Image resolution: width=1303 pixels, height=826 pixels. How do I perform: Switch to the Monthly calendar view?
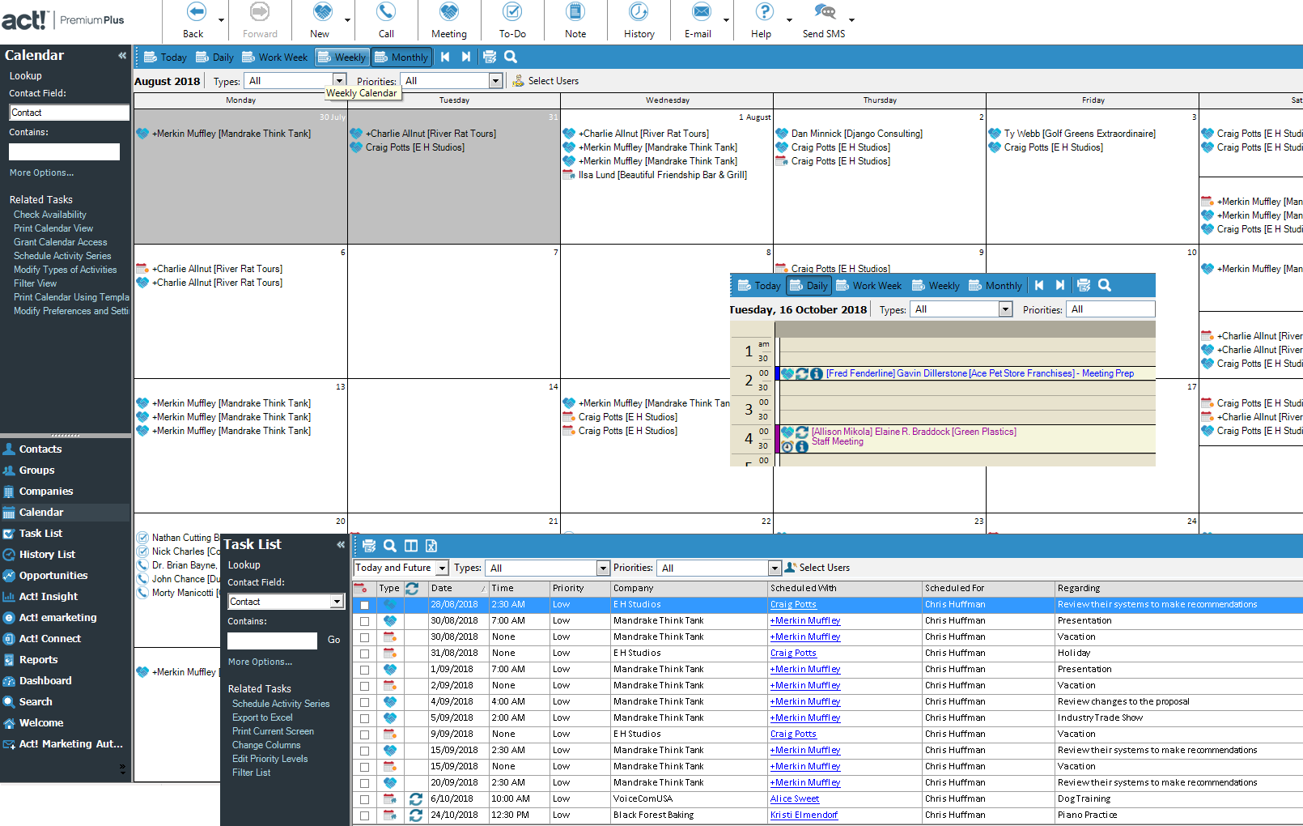point(401,57)
